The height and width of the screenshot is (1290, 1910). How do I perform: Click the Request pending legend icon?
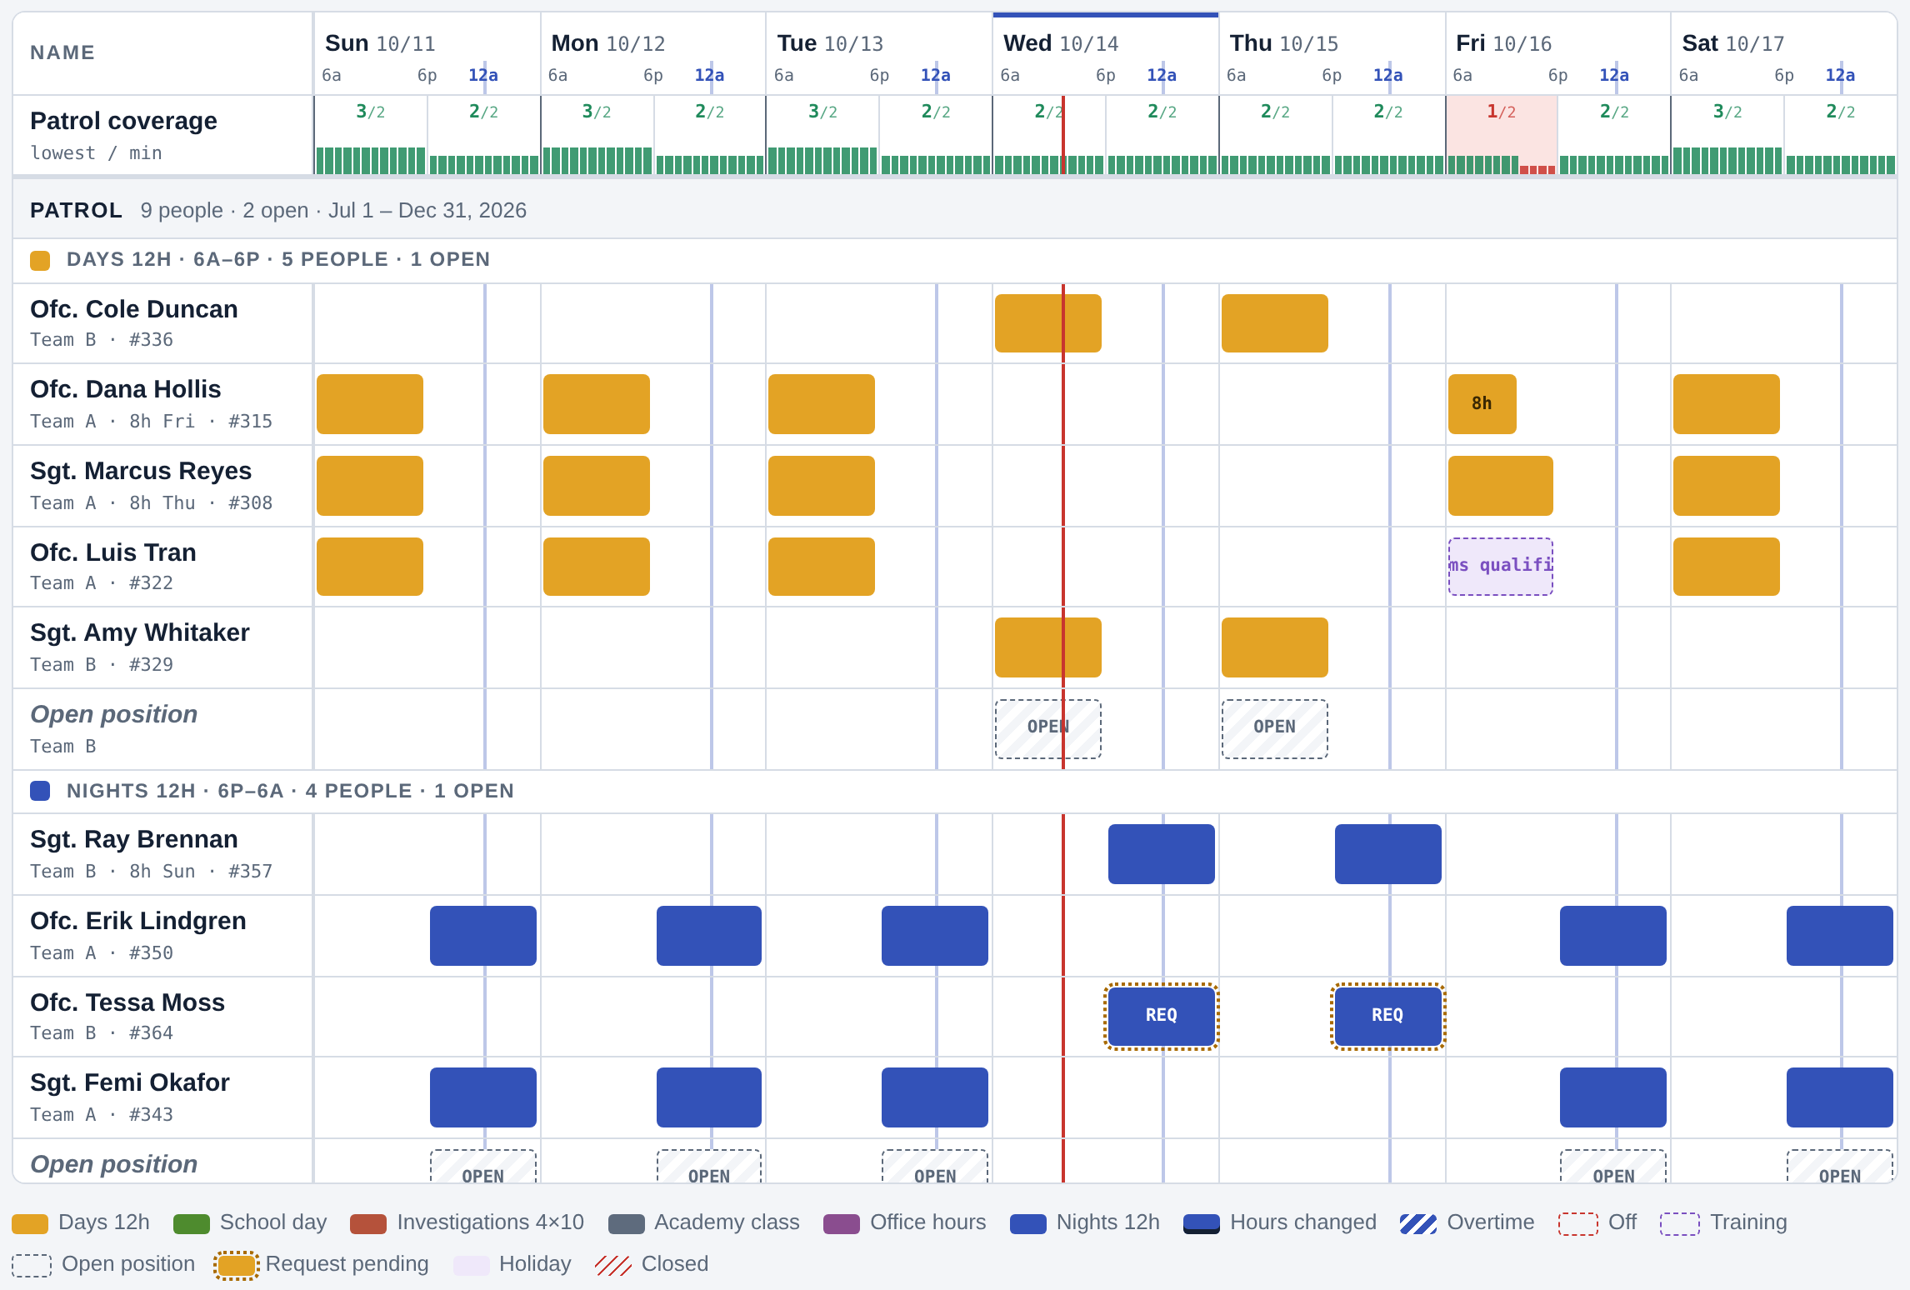236,1265
